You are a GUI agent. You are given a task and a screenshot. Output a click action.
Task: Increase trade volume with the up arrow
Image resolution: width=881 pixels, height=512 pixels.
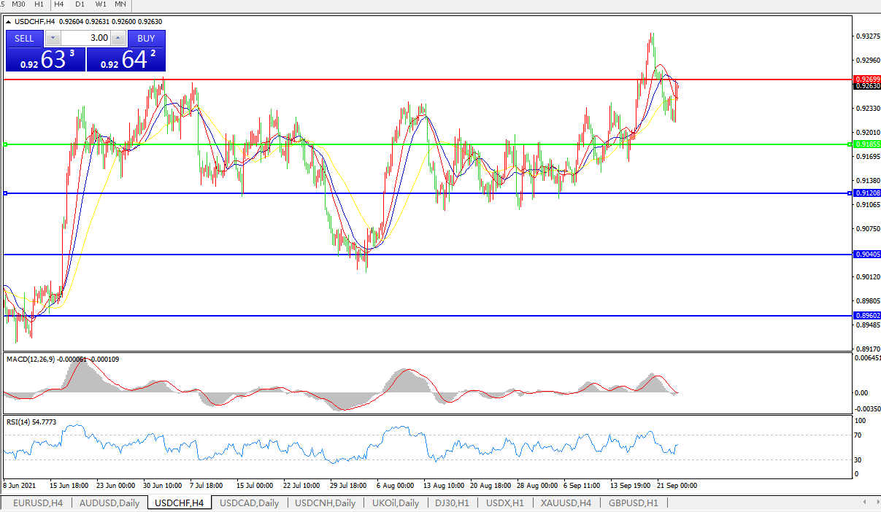tap(118, 38)
